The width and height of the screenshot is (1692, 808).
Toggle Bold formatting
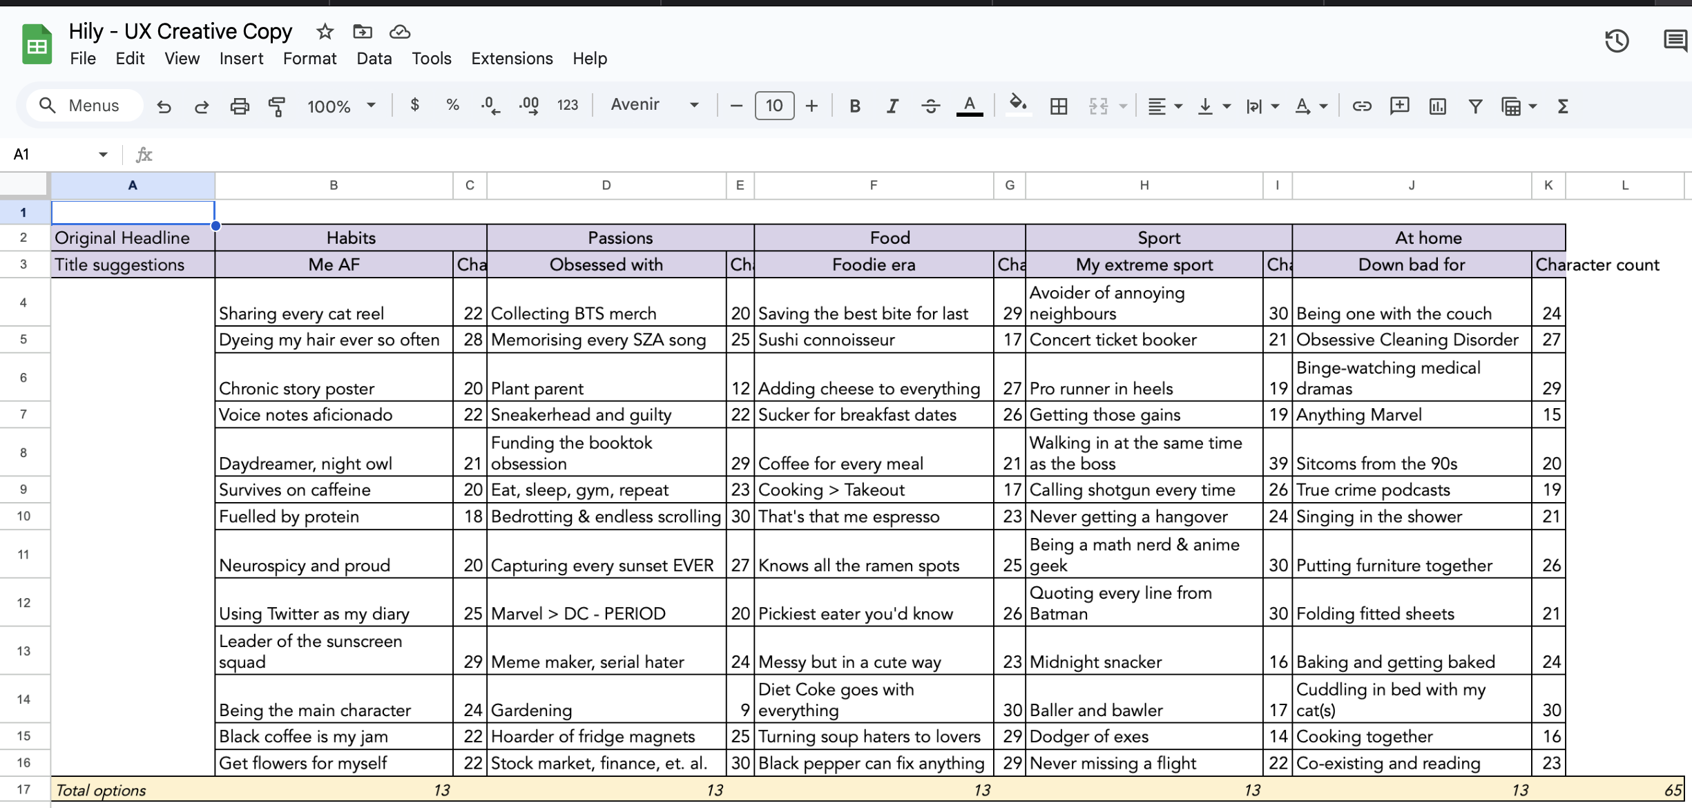pyautogui.click(x=854, y=106)
